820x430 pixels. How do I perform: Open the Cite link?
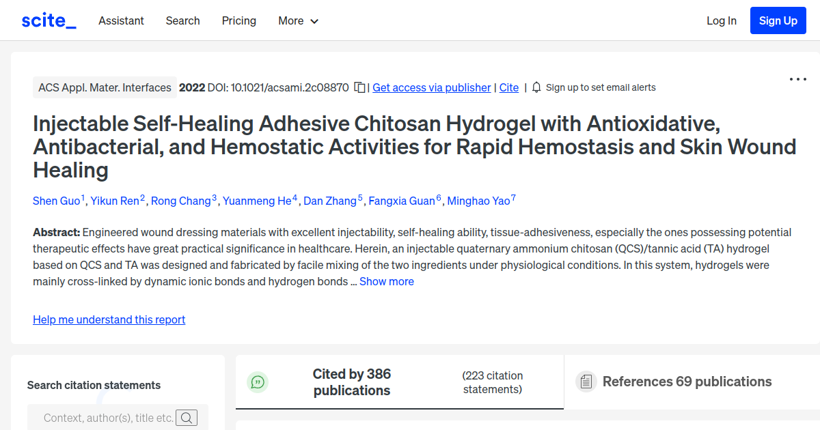coord(508,87)
